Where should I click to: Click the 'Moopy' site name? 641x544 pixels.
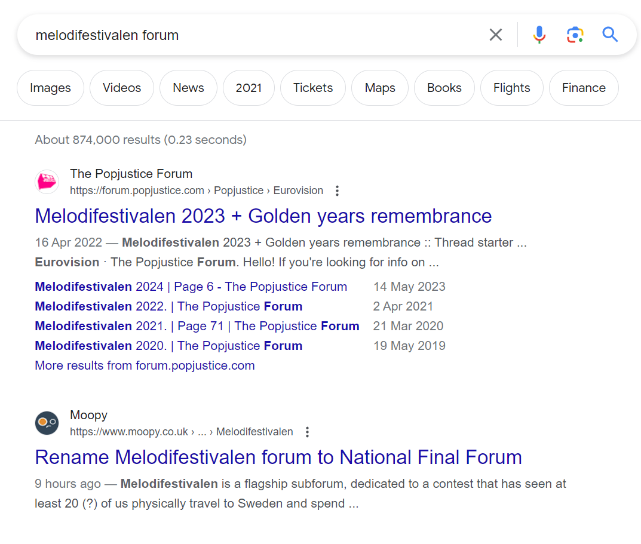point(88,415)
